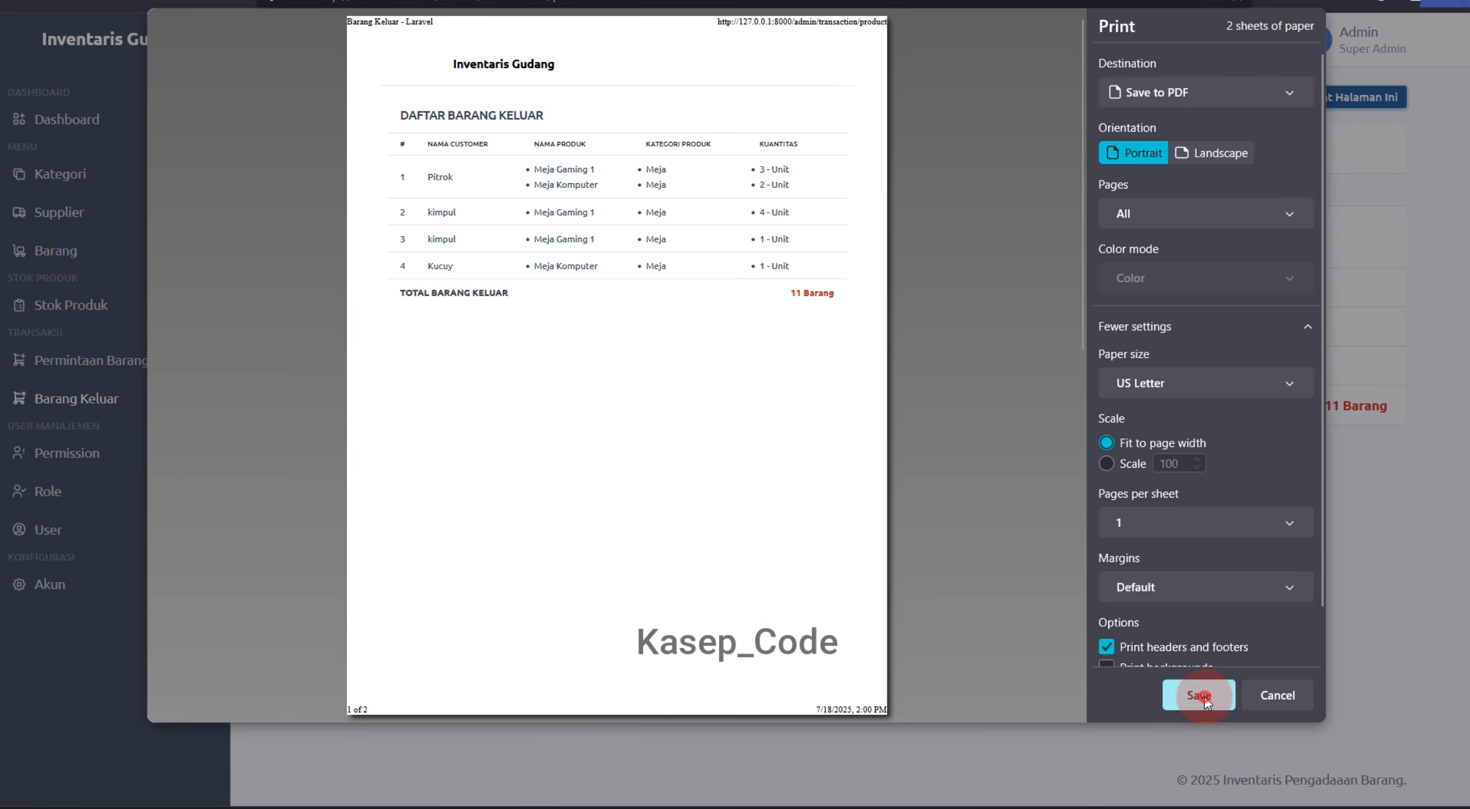Screen dimensions: 1470x809
Task: Choose the custom Scale radio option
Action: [x=1106, y=464]
